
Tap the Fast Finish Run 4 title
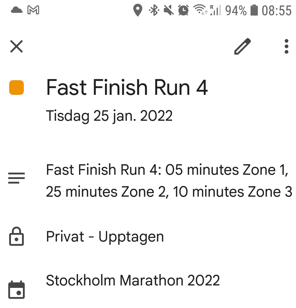point(127,88)
